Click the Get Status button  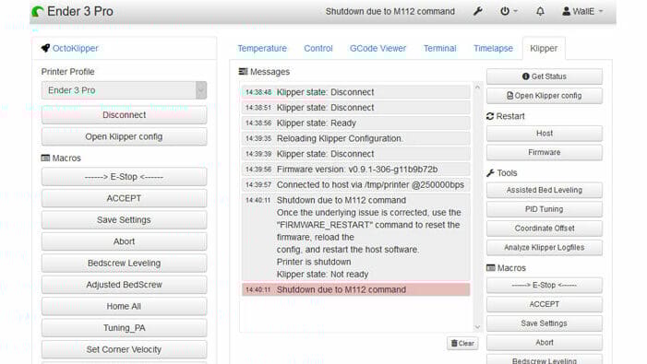[x=545, y=76]
